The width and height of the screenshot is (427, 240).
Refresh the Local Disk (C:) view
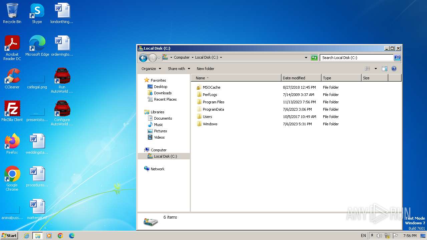pos(314,58)
